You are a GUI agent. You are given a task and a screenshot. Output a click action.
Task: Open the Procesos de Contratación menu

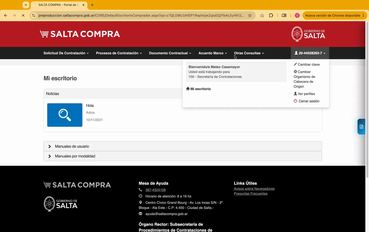point(119,53)
